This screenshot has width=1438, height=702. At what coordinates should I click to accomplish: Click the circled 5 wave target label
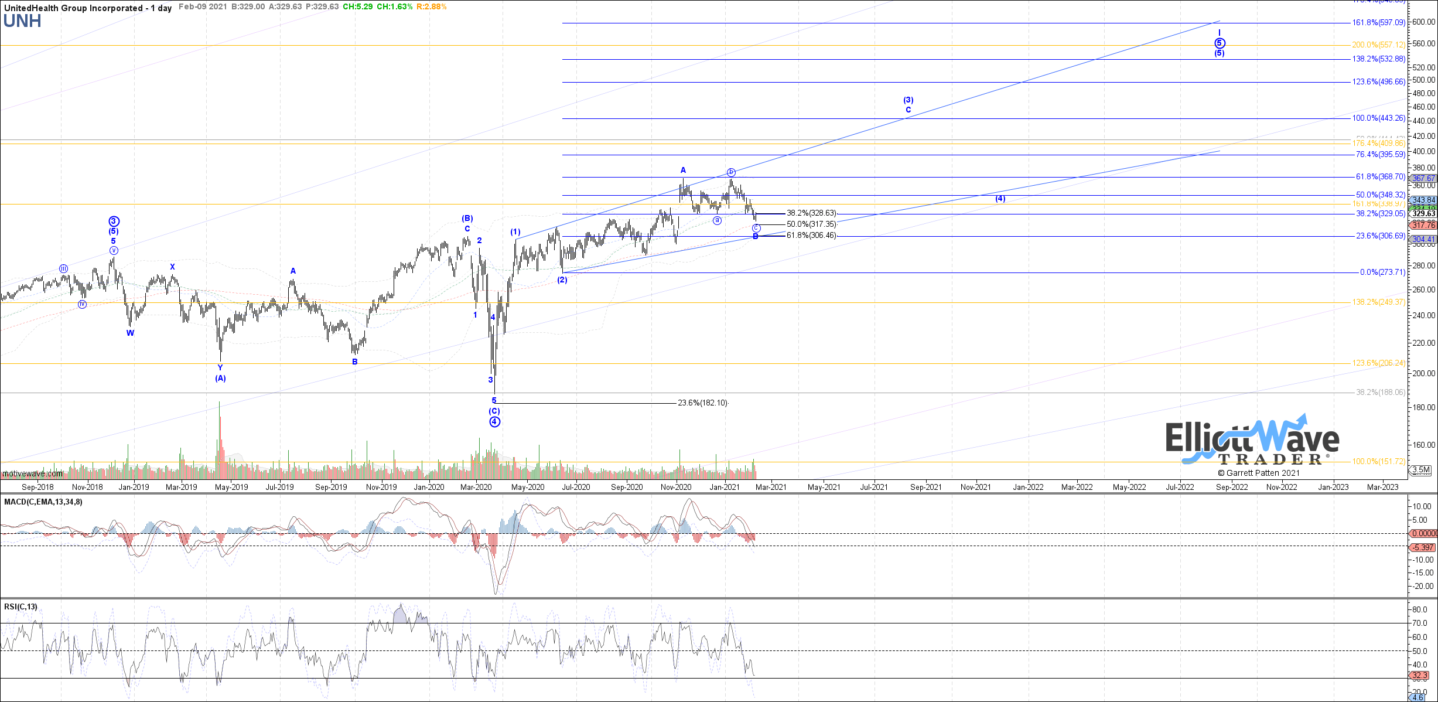(1220, 43)
